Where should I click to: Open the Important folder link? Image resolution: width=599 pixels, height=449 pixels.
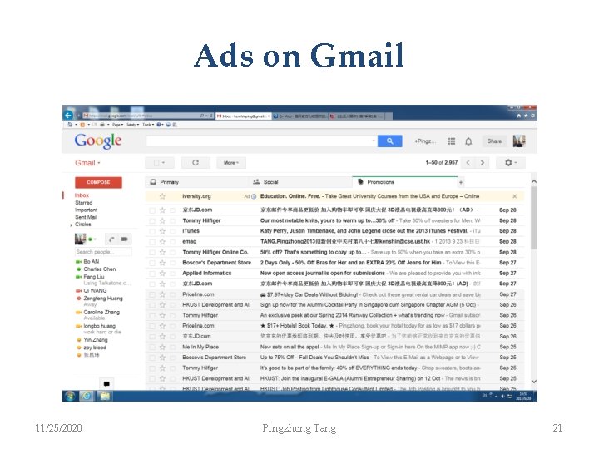click(x=86, y=210)
